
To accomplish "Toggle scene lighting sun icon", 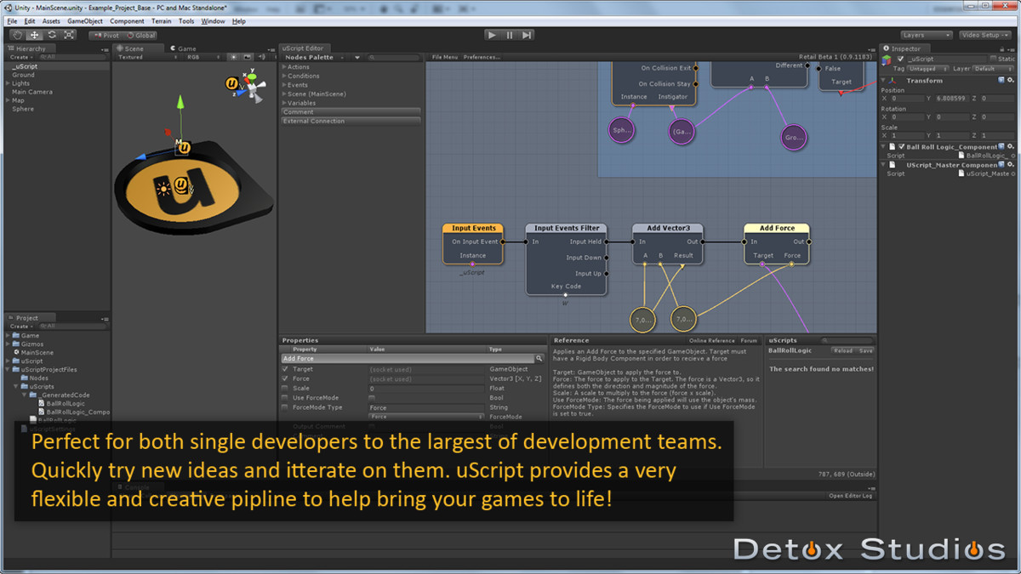I will coord(234,57).
